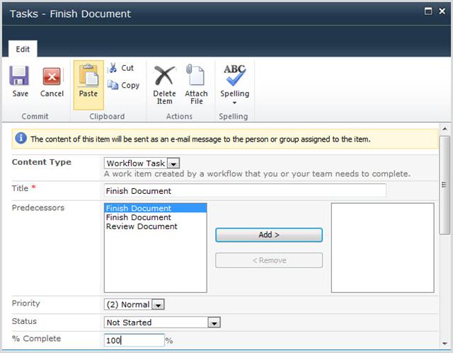The height and width of the screenshot is (353, 453).
Task: Click the scrollbar up arrow
Action: click(x=445, y=129)
